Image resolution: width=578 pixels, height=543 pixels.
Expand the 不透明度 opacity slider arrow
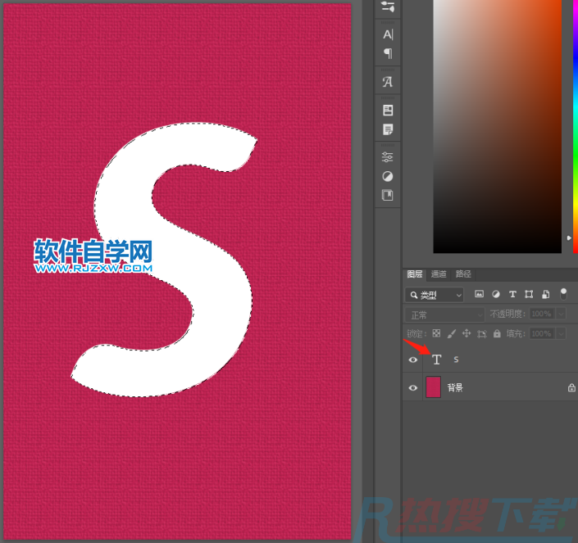pos(561,314)
